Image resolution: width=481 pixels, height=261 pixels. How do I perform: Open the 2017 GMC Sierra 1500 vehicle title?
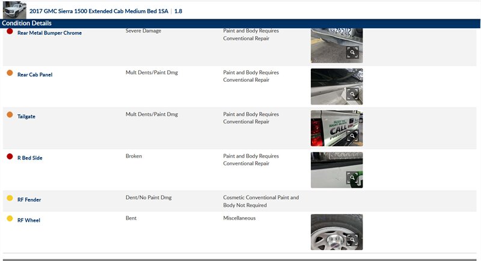point(99,11)
